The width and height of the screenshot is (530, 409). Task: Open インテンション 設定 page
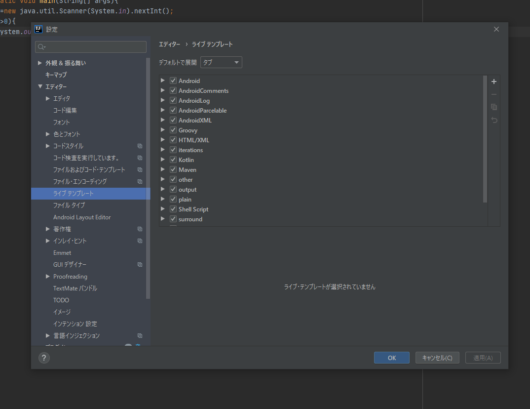click(x=75, y=324)
